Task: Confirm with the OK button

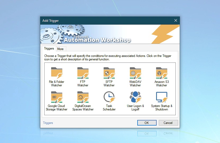Action: click(x=147, y=123)
